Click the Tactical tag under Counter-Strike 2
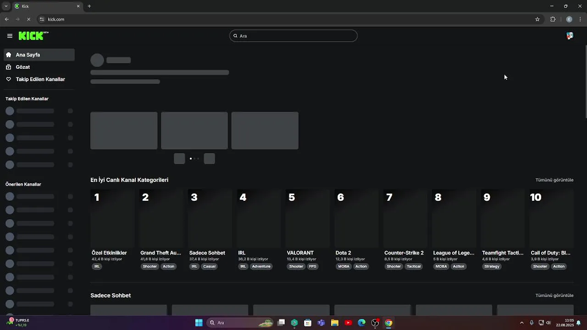 [x=414, y=266]
